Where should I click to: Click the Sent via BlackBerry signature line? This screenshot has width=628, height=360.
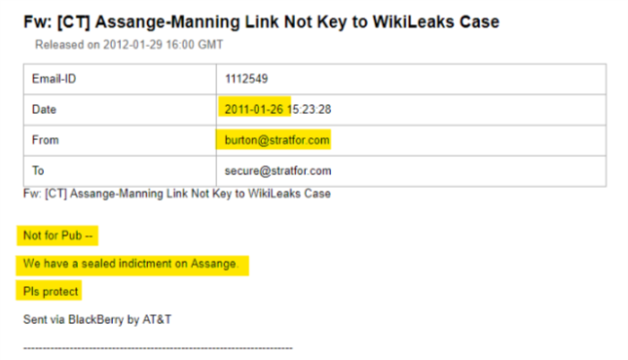[97, 319]
